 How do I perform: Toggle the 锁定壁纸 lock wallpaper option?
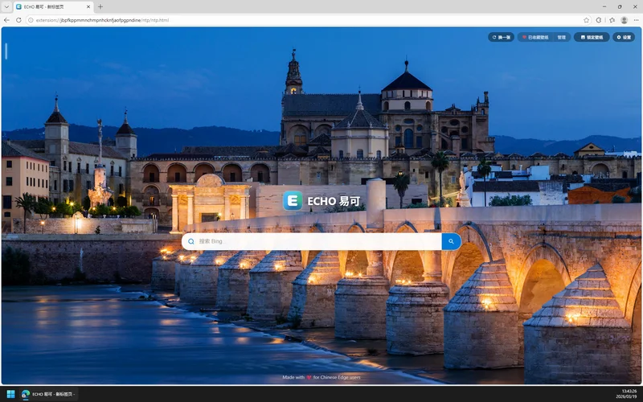pos(591,37)
